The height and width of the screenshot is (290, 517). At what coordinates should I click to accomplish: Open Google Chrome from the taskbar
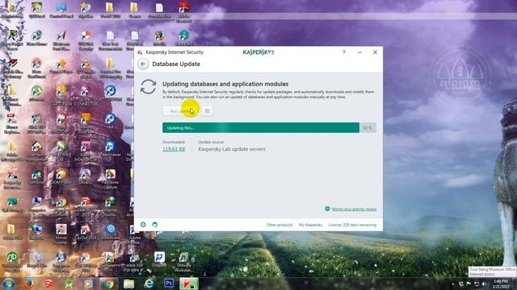[x=108, y=284]
